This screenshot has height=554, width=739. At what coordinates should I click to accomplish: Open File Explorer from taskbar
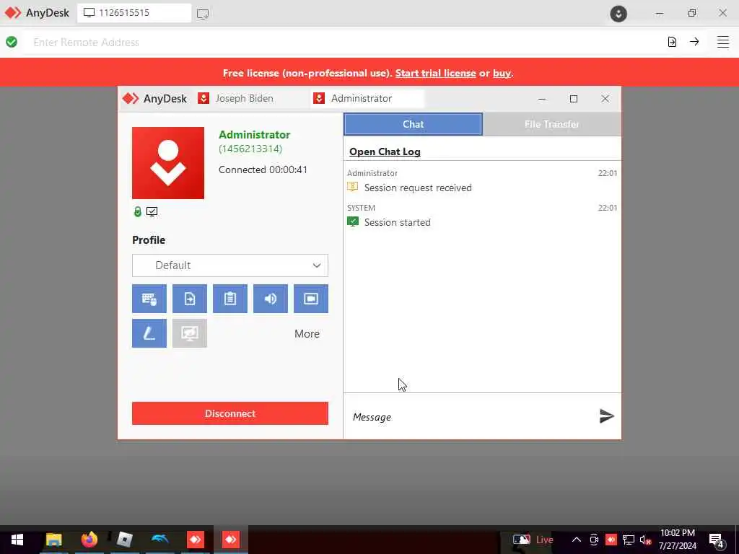pyautogui.click(x=53, y=540)
